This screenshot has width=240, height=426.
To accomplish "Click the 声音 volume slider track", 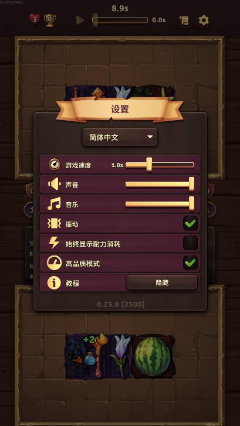I will pos(160,184).
